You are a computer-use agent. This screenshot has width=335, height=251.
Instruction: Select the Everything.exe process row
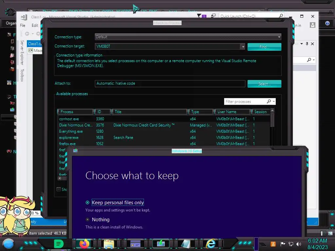click(x=164, y=131)
